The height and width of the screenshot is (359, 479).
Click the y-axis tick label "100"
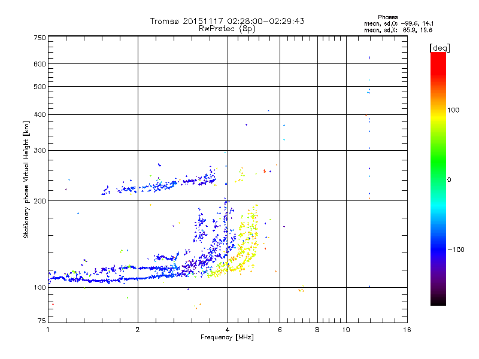pos(40,287)
